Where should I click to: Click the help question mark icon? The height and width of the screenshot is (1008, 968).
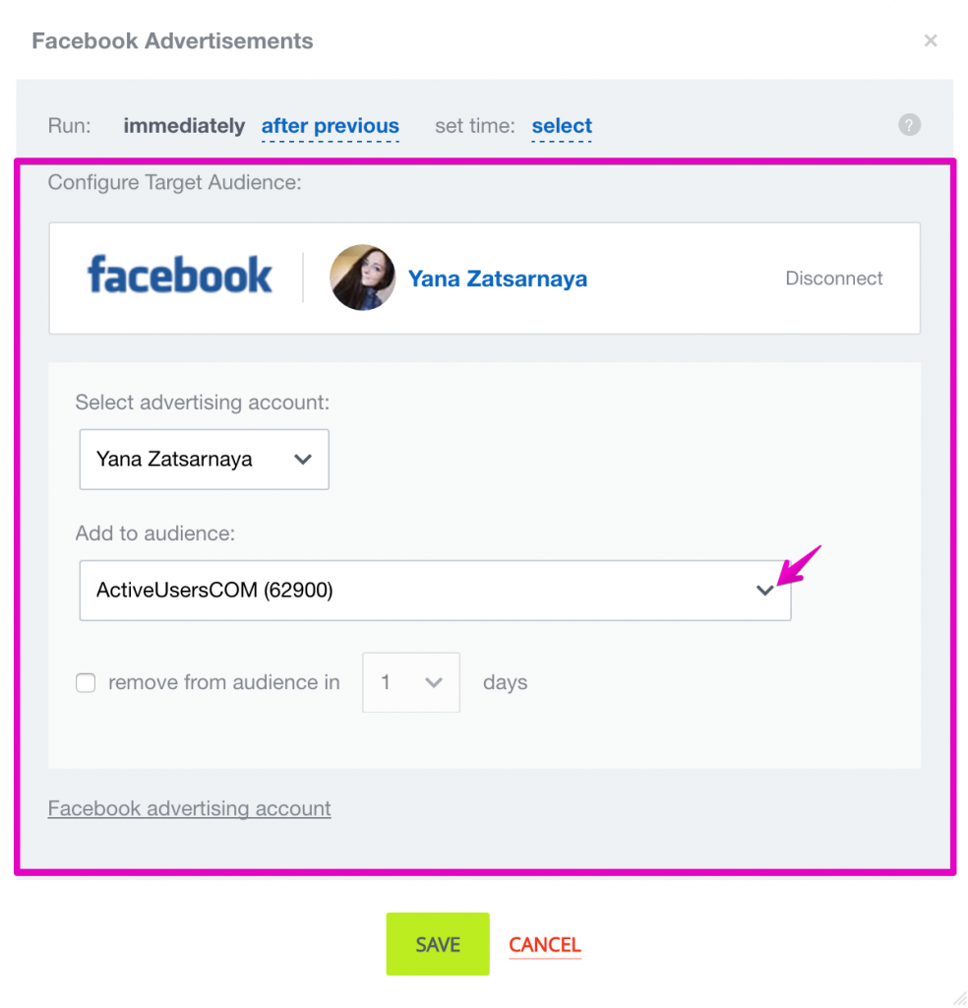(x=909, y=125)
